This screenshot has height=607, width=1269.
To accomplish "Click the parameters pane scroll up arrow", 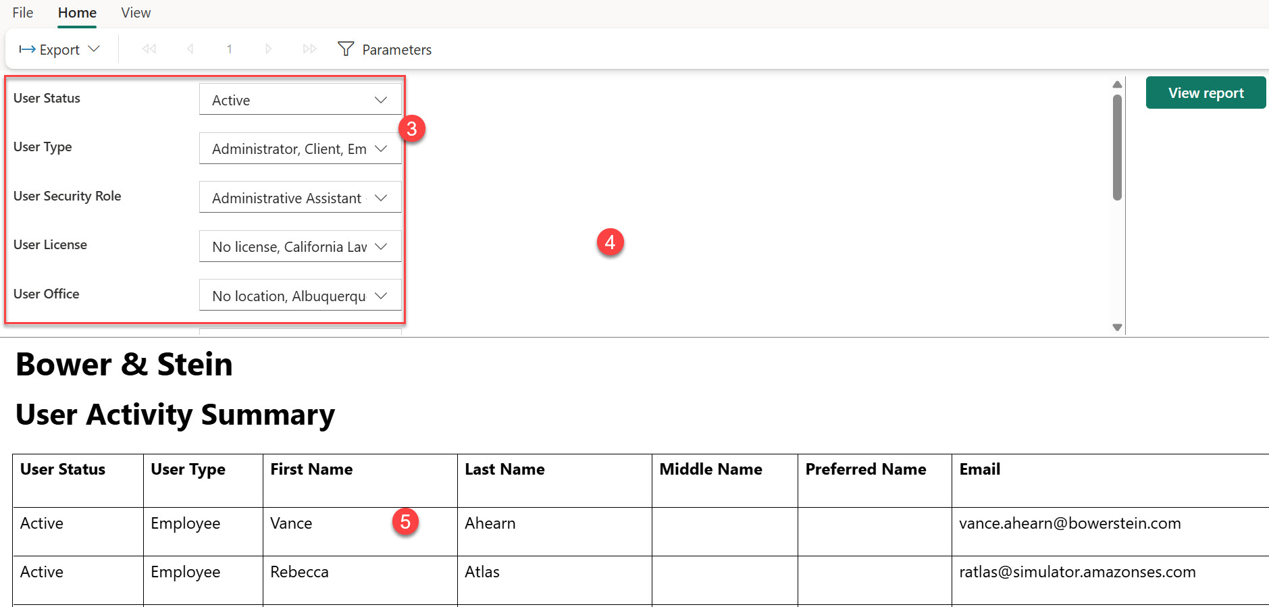I will pos(1117,84).
